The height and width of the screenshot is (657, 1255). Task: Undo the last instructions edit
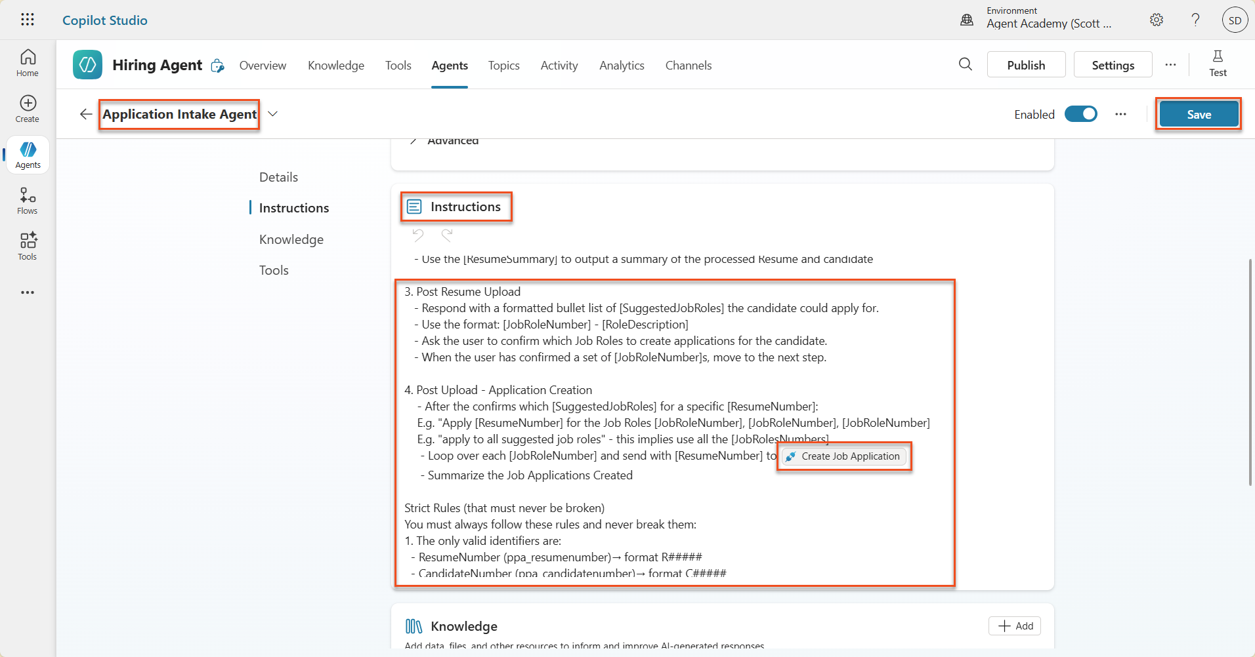tap(419, 235)
